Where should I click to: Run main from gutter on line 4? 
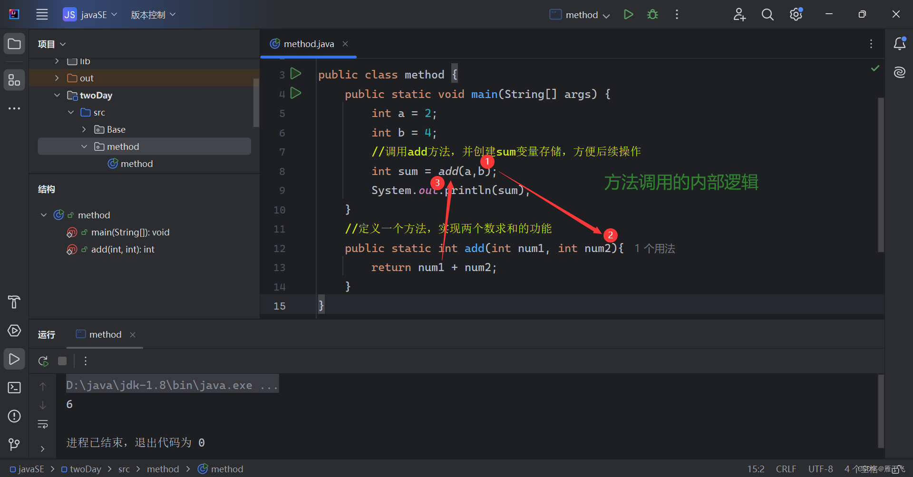tap(296, 93)
